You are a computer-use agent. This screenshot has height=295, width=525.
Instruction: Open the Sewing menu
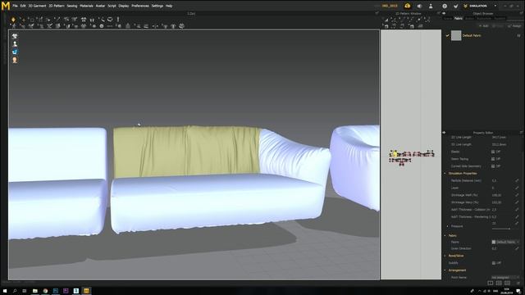[72, 6]
